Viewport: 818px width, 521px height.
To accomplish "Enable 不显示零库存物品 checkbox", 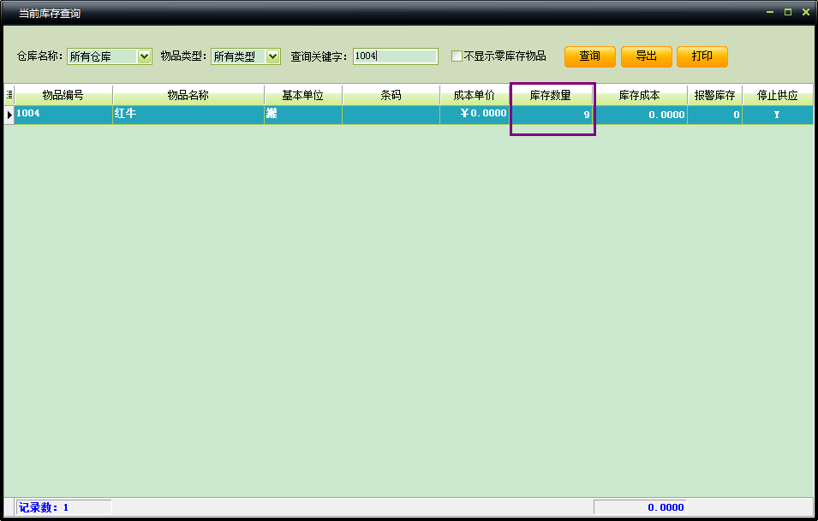I will pos(457,56).
